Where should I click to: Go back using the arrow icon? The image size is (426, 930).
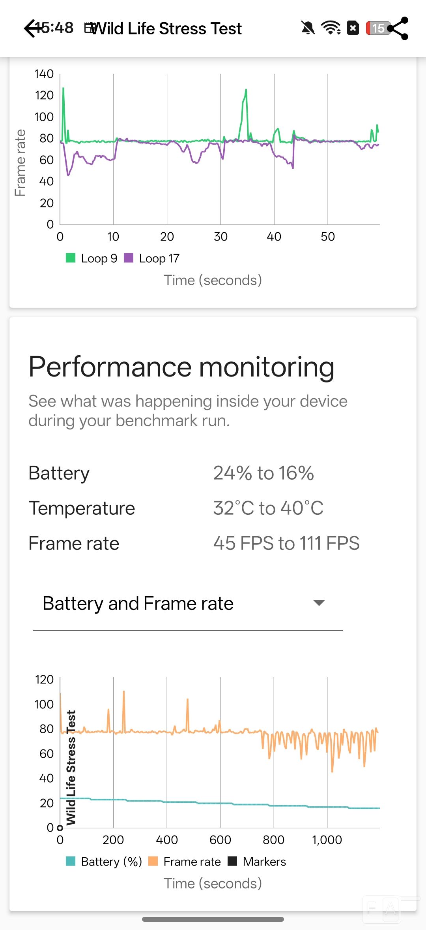pyautogui.click(x=32, y=28)
